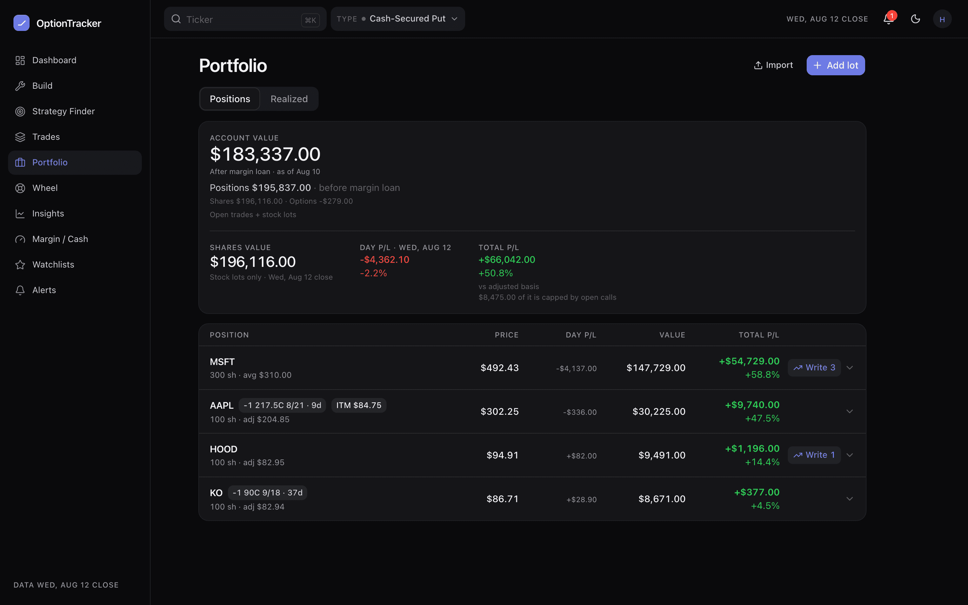Expand the AAPL position row chevron
The height and width of the screenshot is (605, 968).
pyautogui.click(x=850, y=411)
